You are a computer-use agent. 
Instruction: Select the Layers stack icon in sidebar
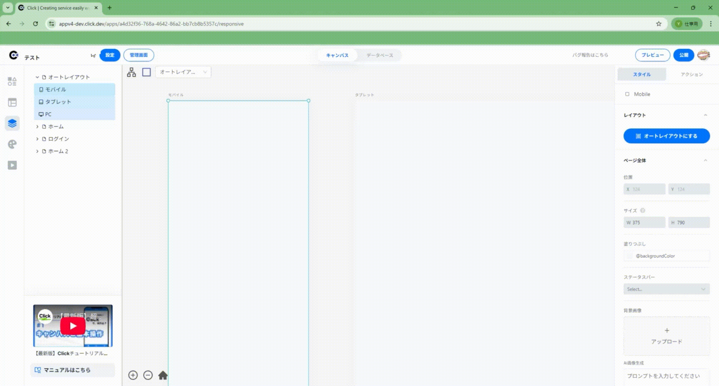click(x=12, y=123)
